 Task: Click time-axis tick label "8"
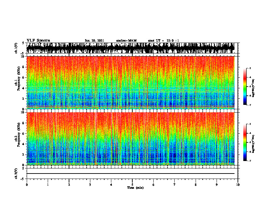point(196,185)
